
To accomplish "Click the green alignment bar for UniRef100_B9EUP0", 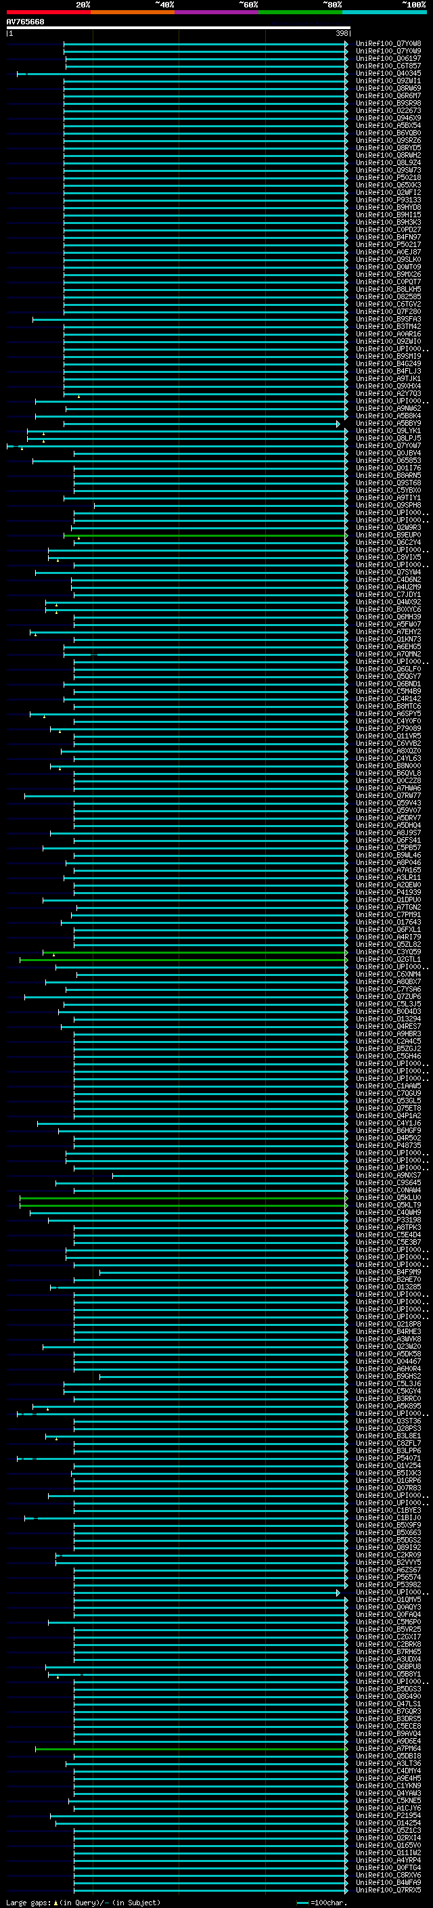I will click(x=205, y=535).
